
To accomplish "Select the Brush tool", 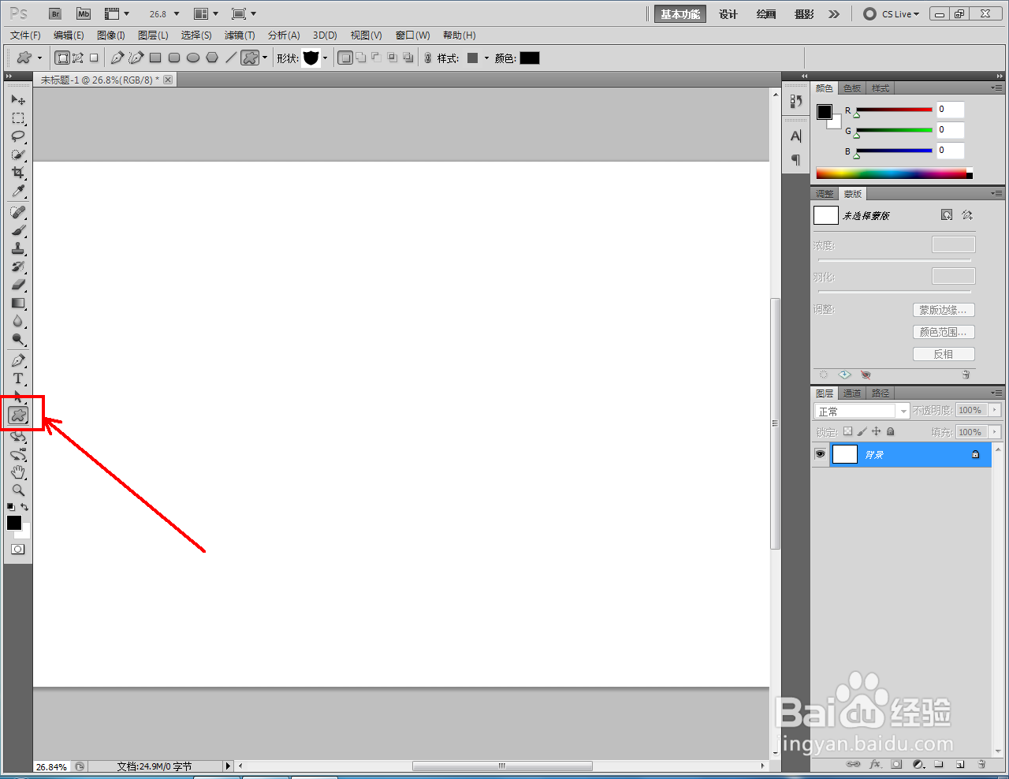I will (18, 230).
